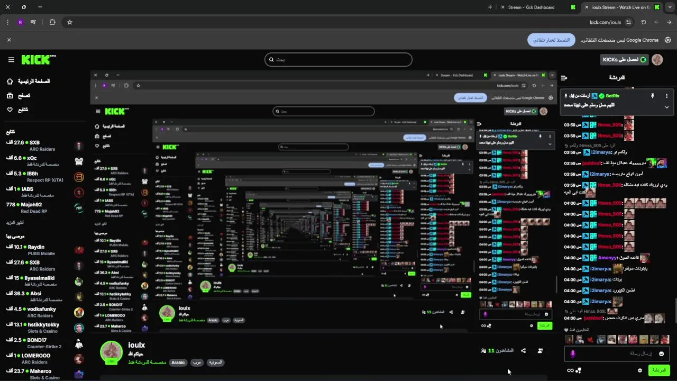Screen dimensions: 677x381
Task: Click the عرب tag
Action: point(196,362)
